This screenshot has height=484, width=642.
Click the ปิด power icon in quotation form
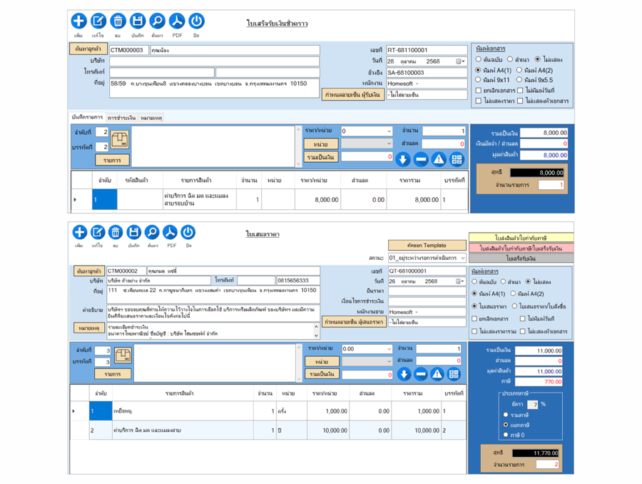188,233
